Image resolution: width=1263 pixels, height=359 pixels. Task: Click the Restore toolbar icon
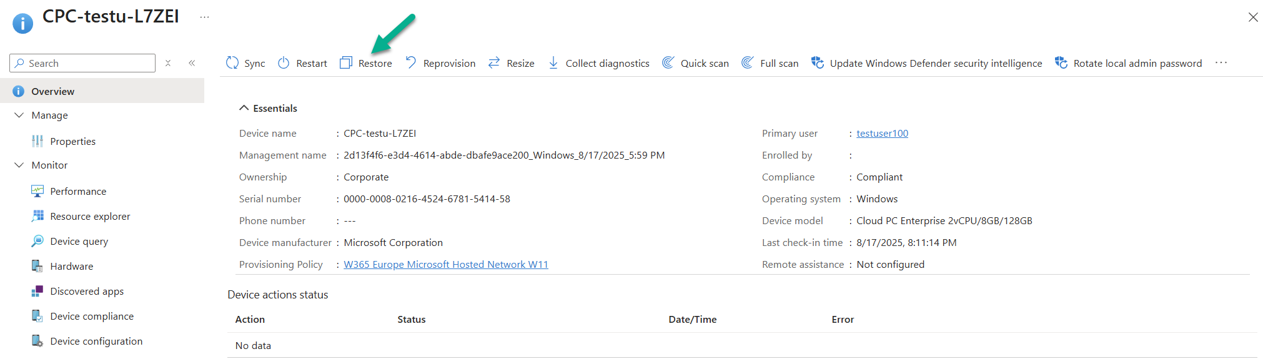pyautogui.click(x=346, y=63)
